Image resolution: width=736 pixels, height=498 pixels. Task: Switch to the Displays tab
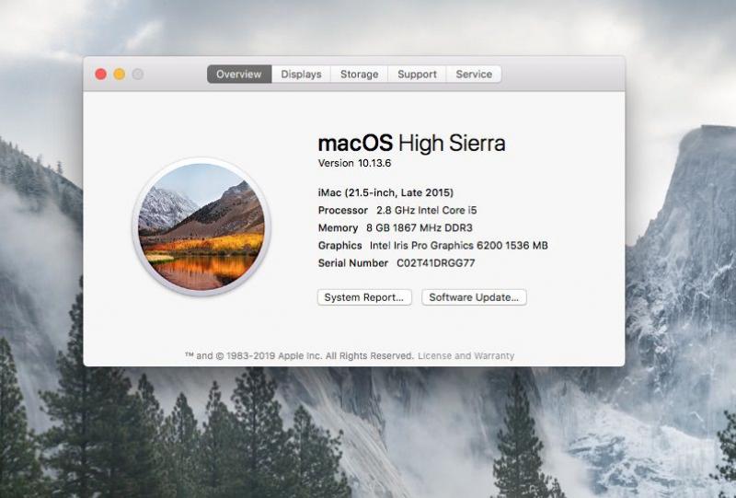coord(301,75)
